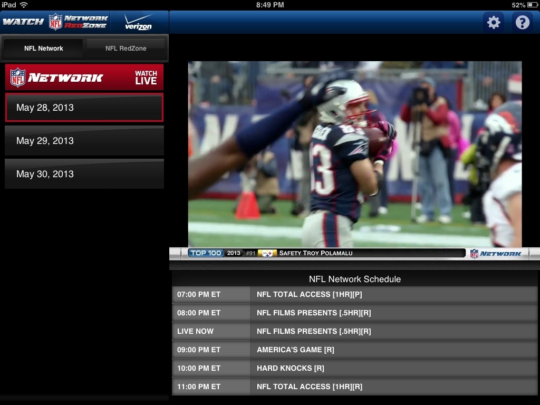
Task: Tap the Verizon logo in header
Action: click(x=138, y=23)
